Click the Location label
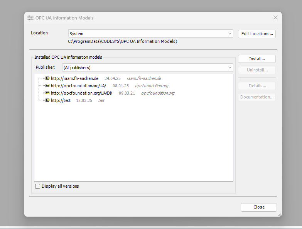 click(x=39, y=33)
